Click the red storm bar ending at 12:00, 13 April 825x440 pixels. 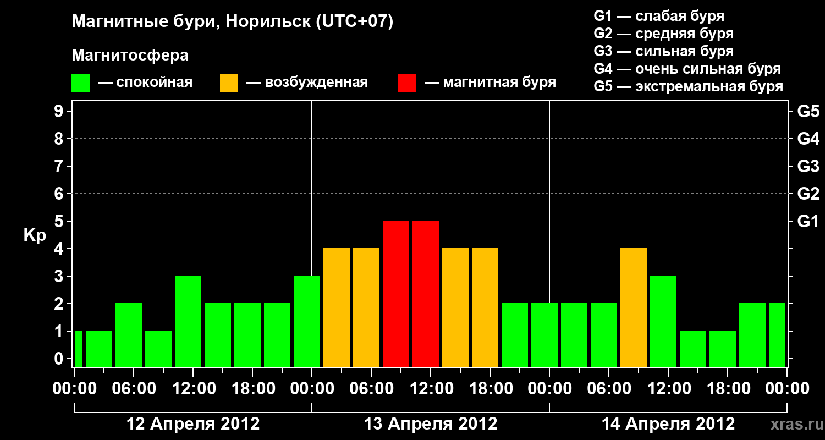[396, 294]
